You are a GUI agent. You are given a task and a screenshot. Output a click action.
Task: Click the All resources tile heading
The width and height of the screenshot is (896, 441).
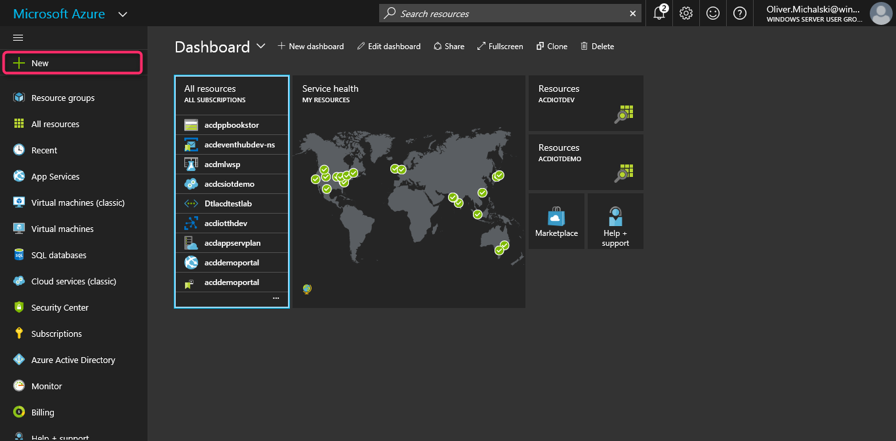210,88
